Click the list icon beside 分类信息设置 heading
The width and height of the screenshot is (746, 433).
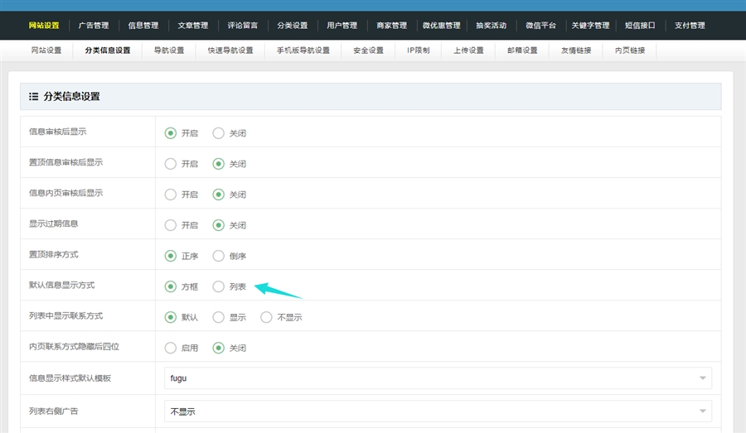pyautogui.click(x=33, y=97)
